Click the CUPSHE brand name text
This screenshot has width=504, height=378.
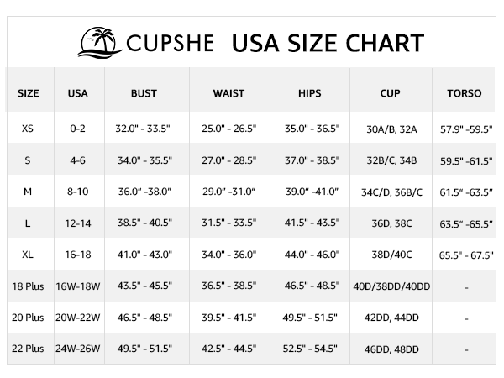click(x=170, y=44)
